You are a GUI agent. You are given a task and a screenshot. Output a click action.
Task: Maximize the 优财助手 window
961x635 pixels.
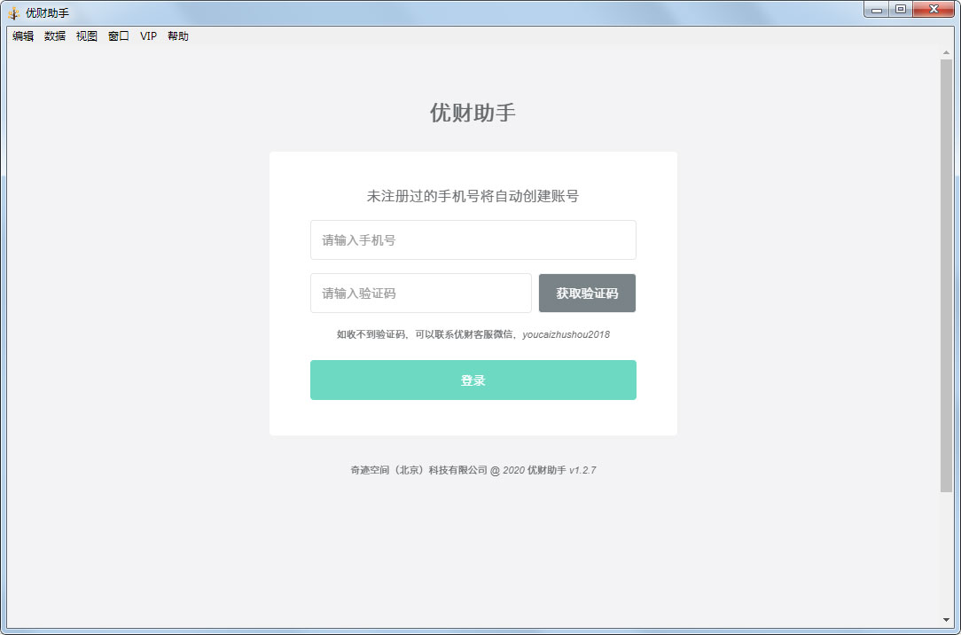coord(902,9)
